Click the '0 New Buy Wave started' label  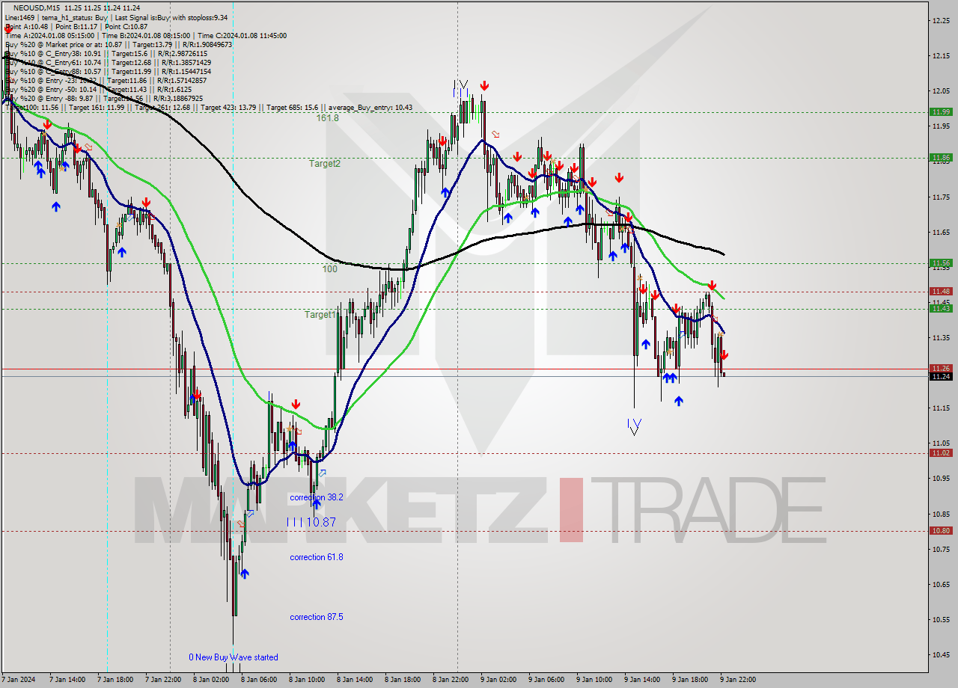coord(234,657)
